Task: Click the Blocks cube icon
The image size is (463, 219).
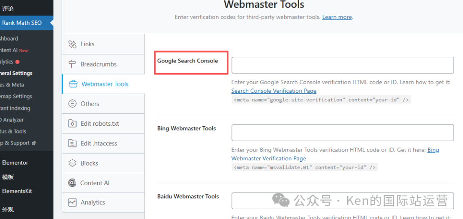Action: [72, 163]
